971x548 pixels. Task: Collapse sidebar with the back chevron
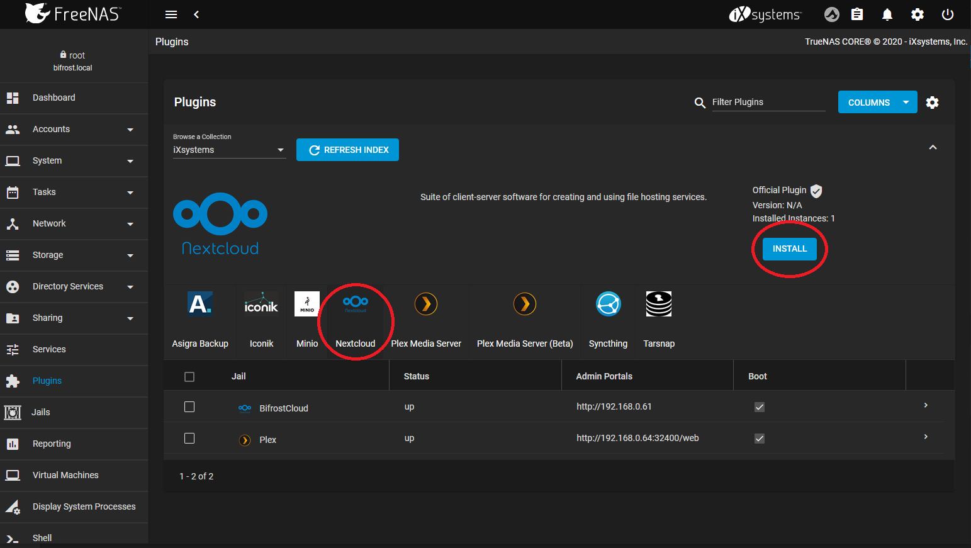(196, 14)
